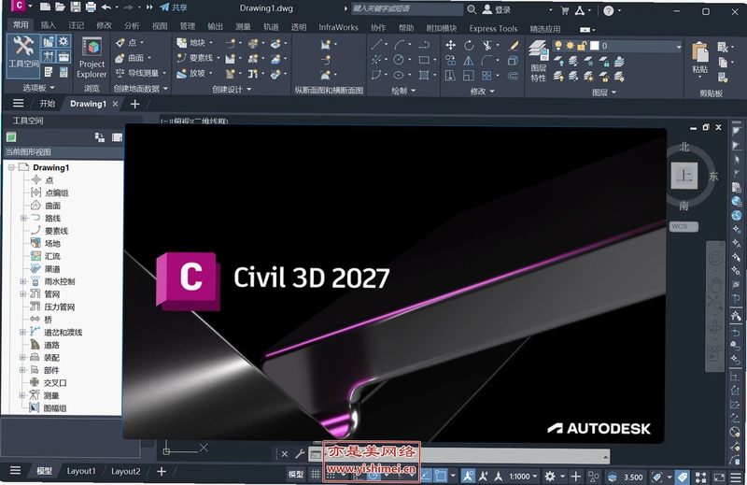Click the layer color white swatch
747x485 pixels.
(595, 46)
